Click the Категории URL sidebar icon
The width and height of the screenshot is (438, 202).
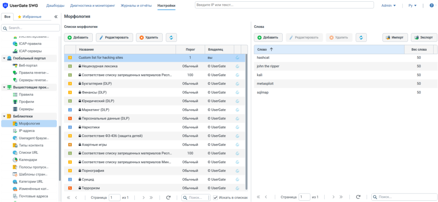pyautogui.click(x=15, y=182)
